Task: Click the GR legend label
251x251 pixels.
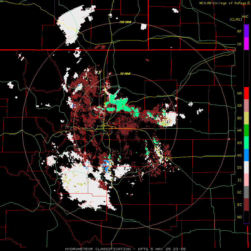Action: coord(239,106)
